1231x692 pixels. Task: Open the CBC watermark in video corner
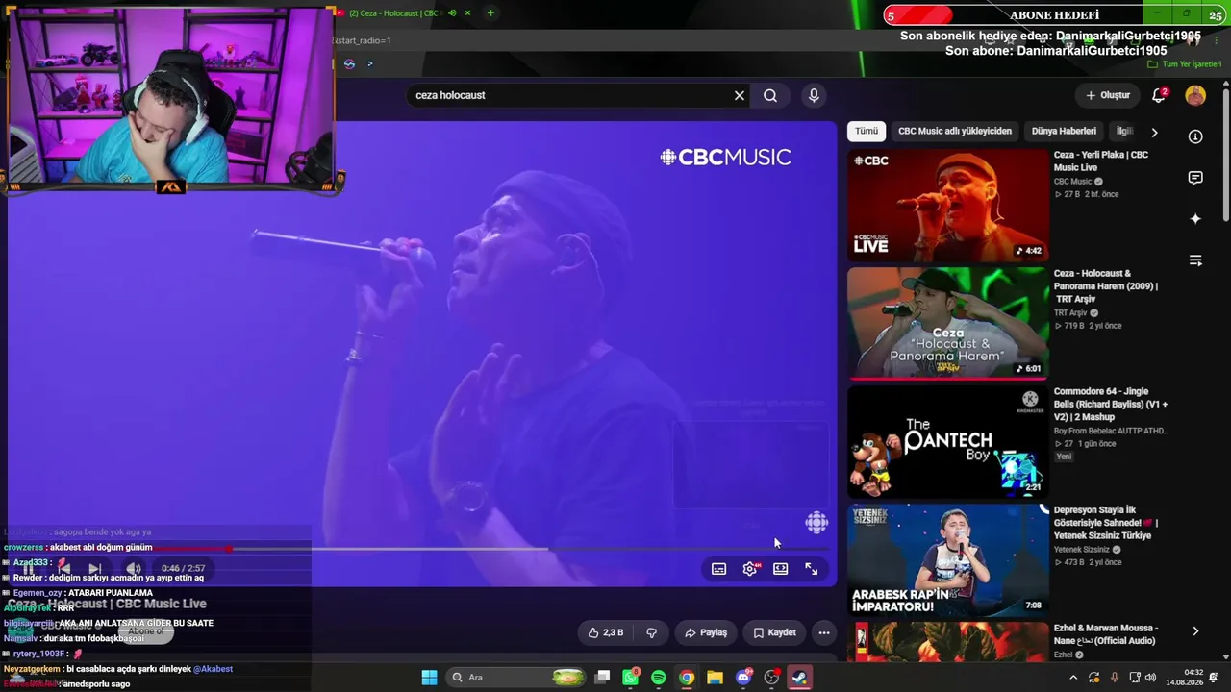(x=816, y=522)
